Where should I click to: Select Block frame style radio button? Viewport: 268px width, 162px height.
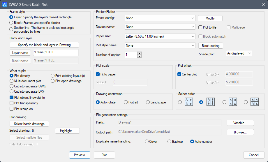pyautogui.click(x=11, y=23)
